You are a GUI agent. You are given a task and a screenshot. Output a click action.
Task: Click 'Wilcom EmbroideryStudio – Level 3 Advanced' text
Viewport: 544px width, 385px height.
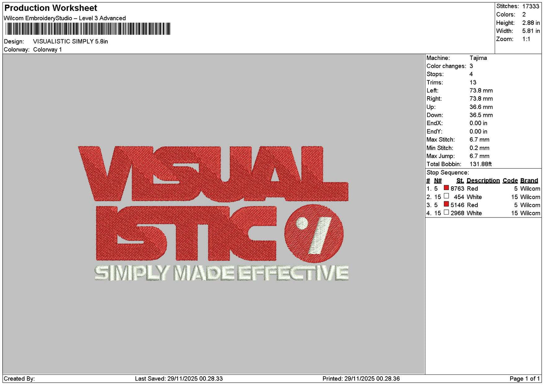tap(65, 18)
